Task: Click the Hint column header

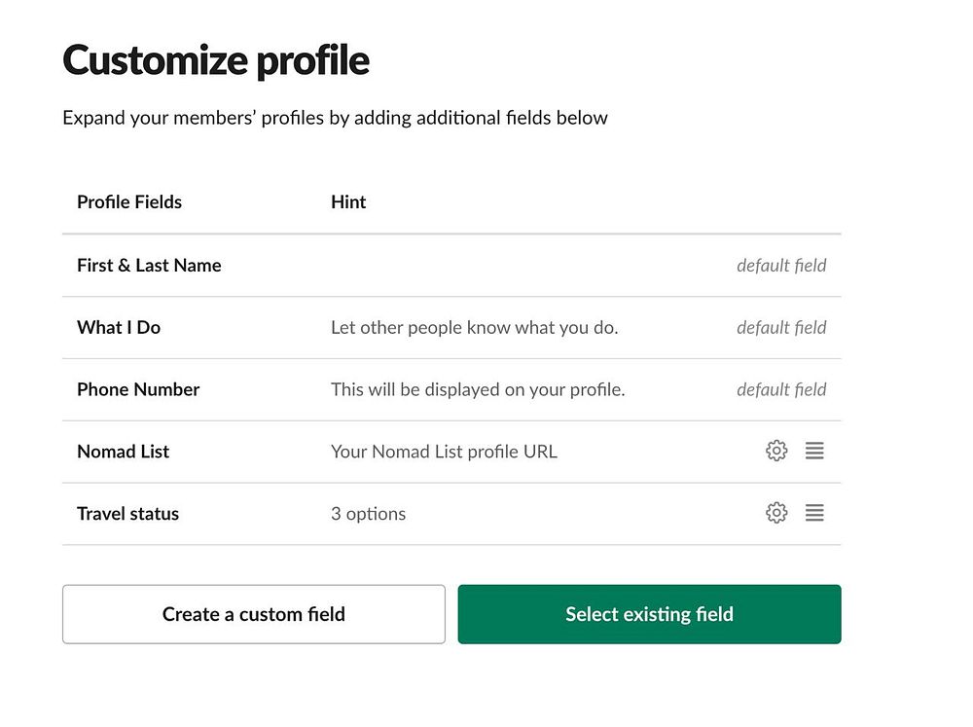Action: tap(348, 202)
